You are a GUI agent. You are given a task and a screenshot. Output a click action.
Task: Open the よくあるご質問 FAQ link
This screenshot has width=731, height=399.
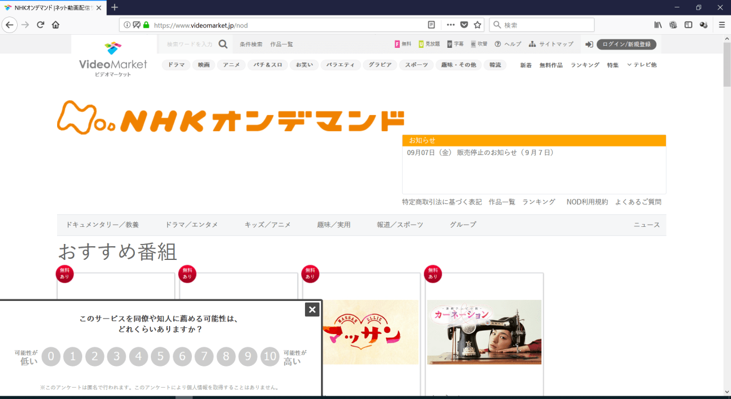point(638,202)
